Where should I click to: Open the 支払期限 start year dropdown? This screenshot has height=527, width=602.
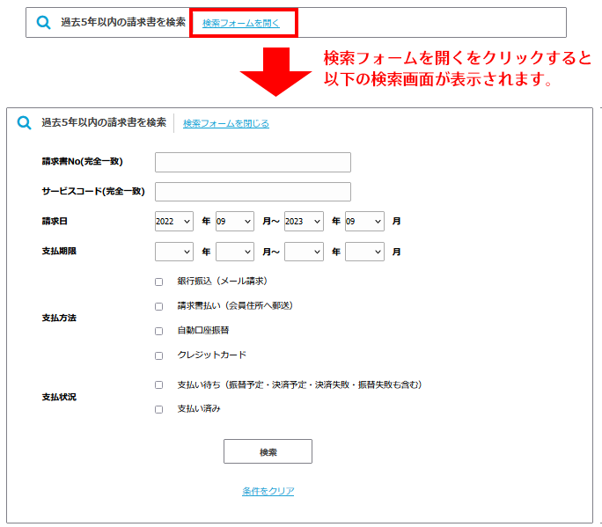pos(173,252)
